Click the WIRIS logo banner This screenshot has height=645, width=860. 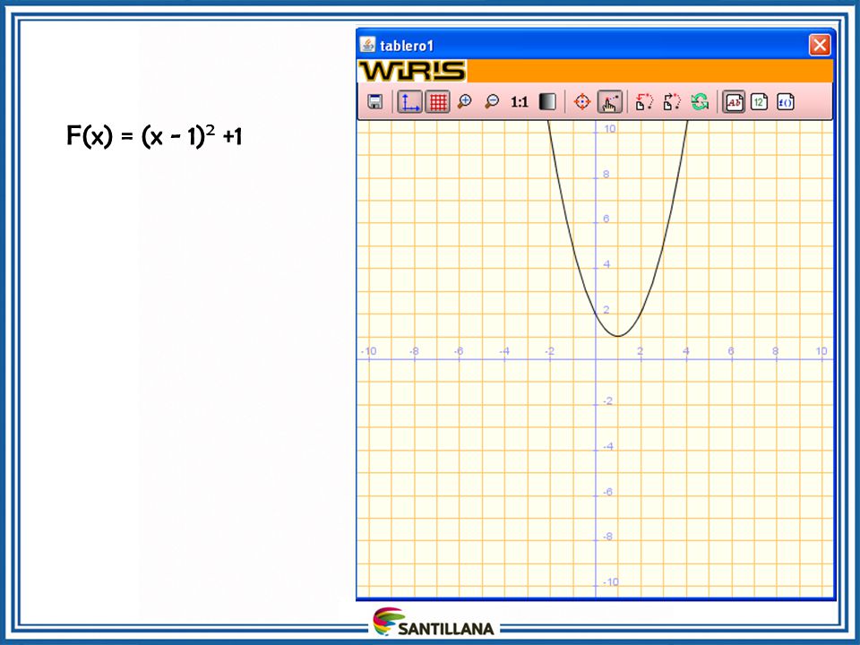coord(412,71)
